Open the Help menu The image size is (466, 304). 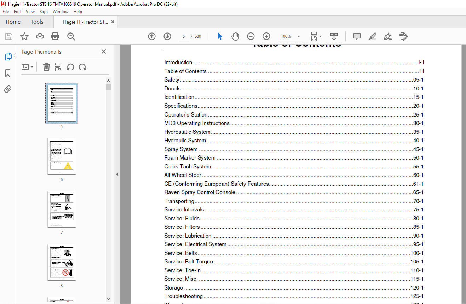[77, 12]
